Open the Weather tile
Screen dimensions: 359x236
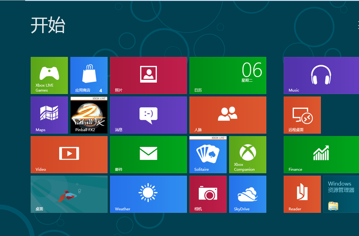(148, 194)
